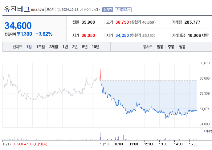Click the 저가 value 34,250
Image resolution: width=212 pixels, height=150 pixels.
tap(122, 35)
